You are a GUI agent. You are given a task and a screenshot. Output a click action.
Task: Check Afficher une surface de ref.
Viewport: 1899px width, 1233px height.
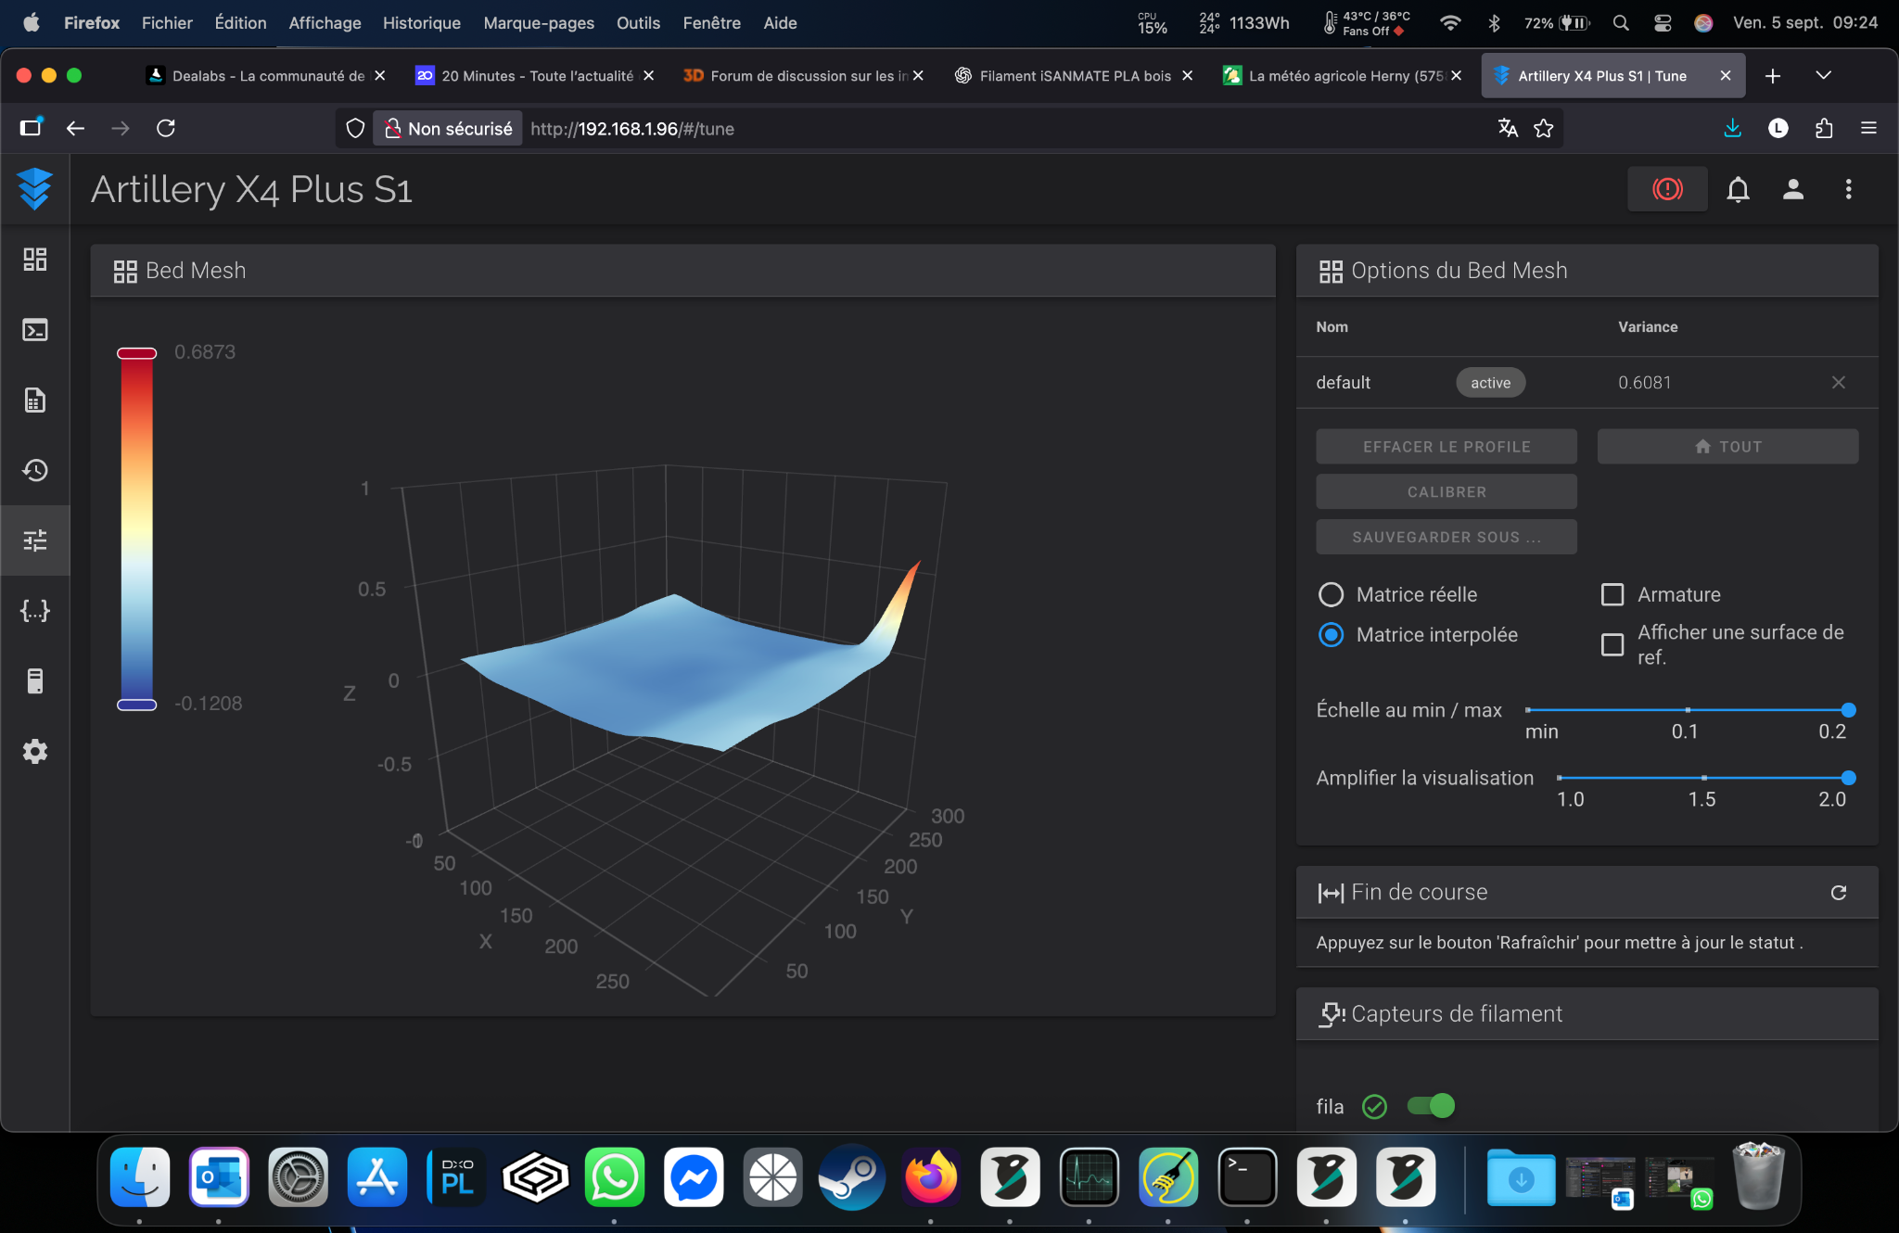(x=1612, y=644)
